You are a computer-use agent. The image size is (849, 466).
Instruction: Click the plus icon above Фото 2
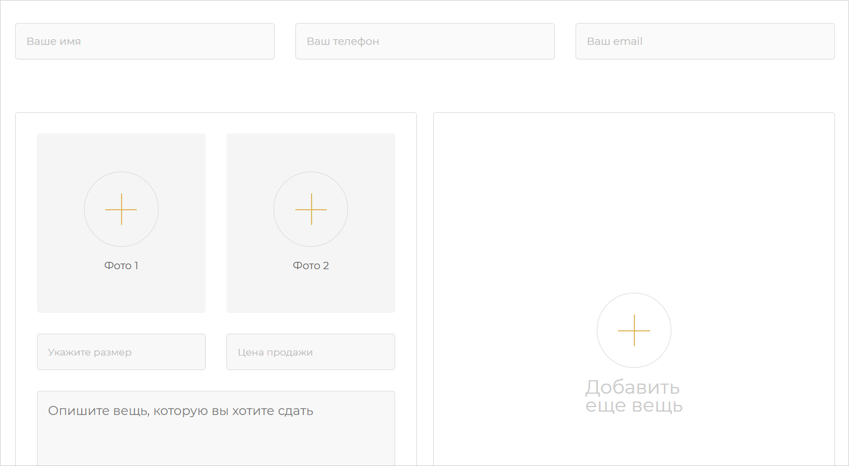310,209
